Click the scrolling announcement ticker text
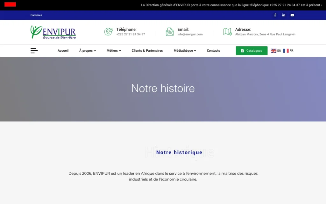Viewport: 326px width, 204px height. coord(231,5)
